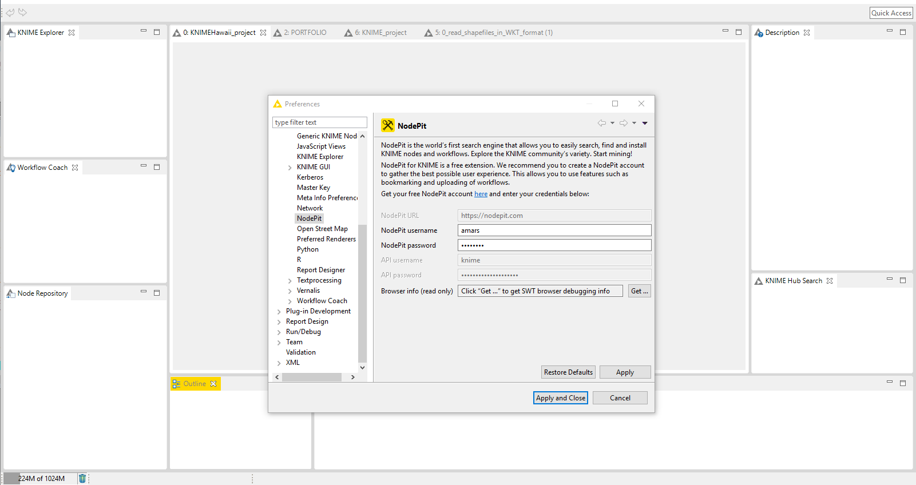Select Open Street Map preferences entry
Image resolution: width=916 pixels, height=485 pixels.
(322, 229)
